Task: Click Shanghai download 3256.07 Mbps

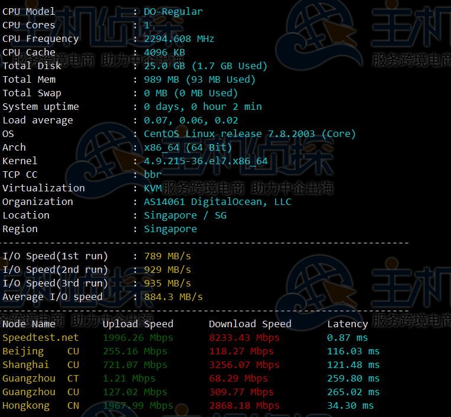Action: (244, 365)
